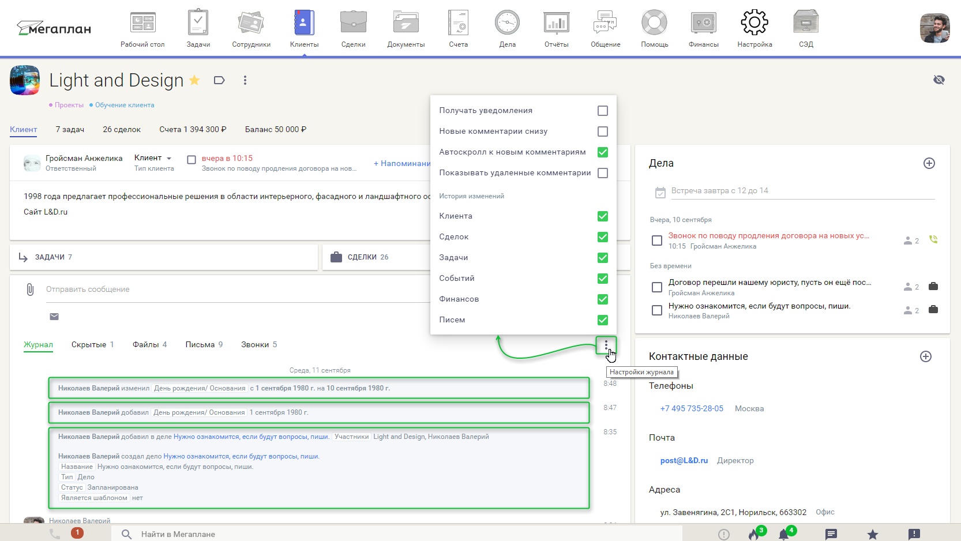Screen dimensions: 961x541
Task: Enable Получать уведомления checkbox
Action: (x=603, y=111)
